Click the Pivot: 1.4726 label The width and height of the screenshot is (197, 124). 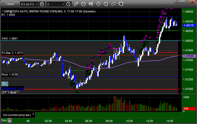coord(10,75)
